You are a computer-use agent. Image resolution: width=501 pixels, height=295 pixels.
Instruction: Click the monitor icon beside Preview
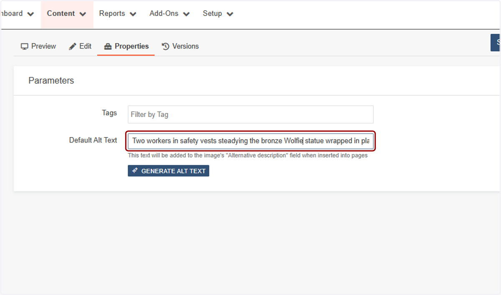pos(25,46)
